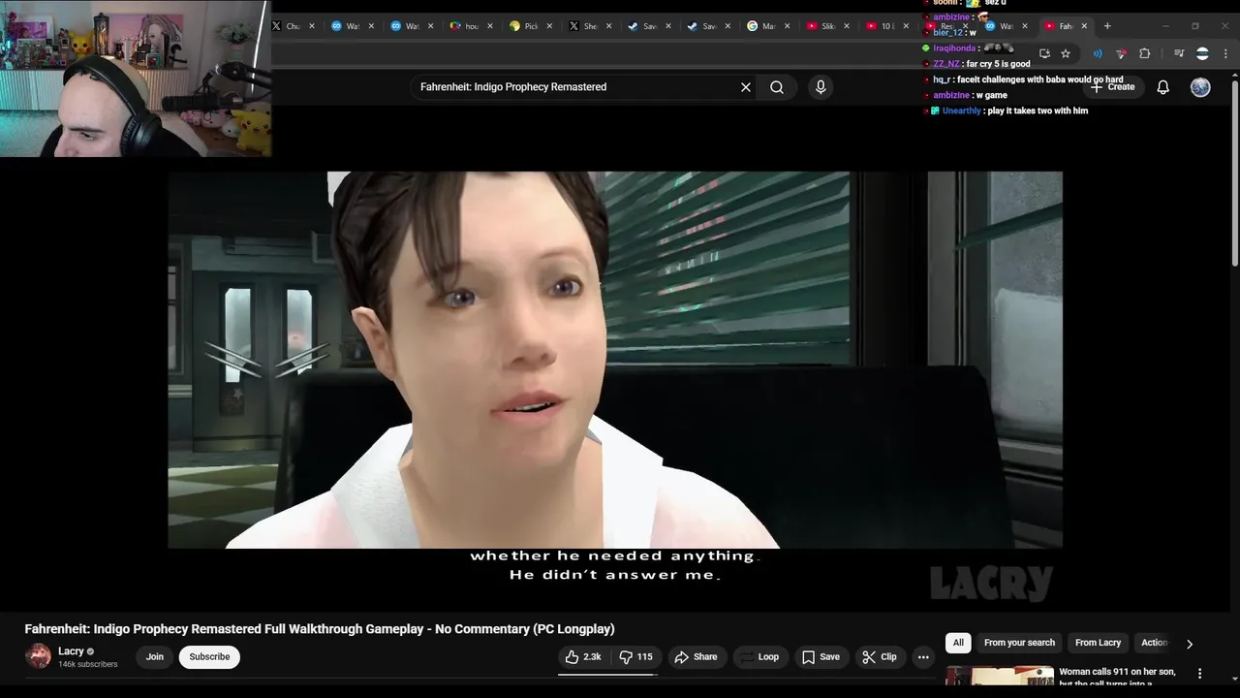
Task: Start voice search with the microphone icon
Action: 821,87
